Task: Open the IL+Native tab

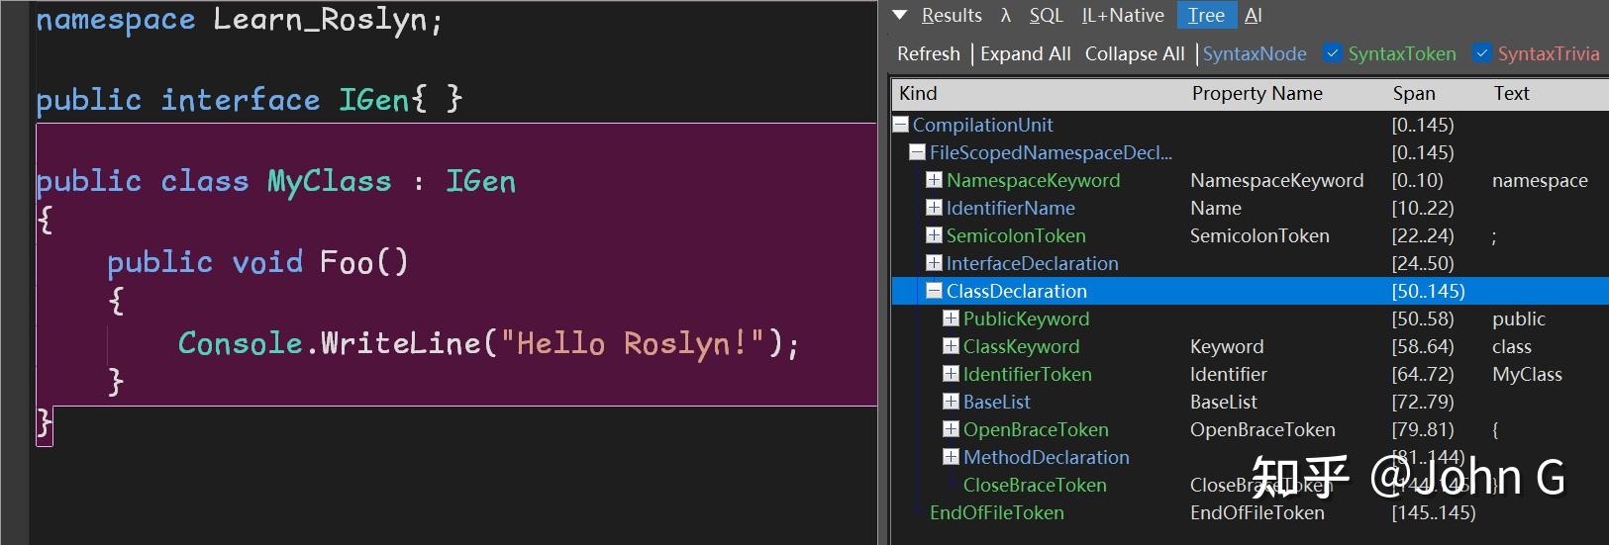Action: pyautogui.click(x=1123, y=15)
